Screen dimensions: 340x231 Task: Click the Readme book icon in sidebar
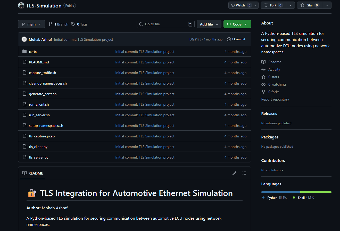coord(263,62)
